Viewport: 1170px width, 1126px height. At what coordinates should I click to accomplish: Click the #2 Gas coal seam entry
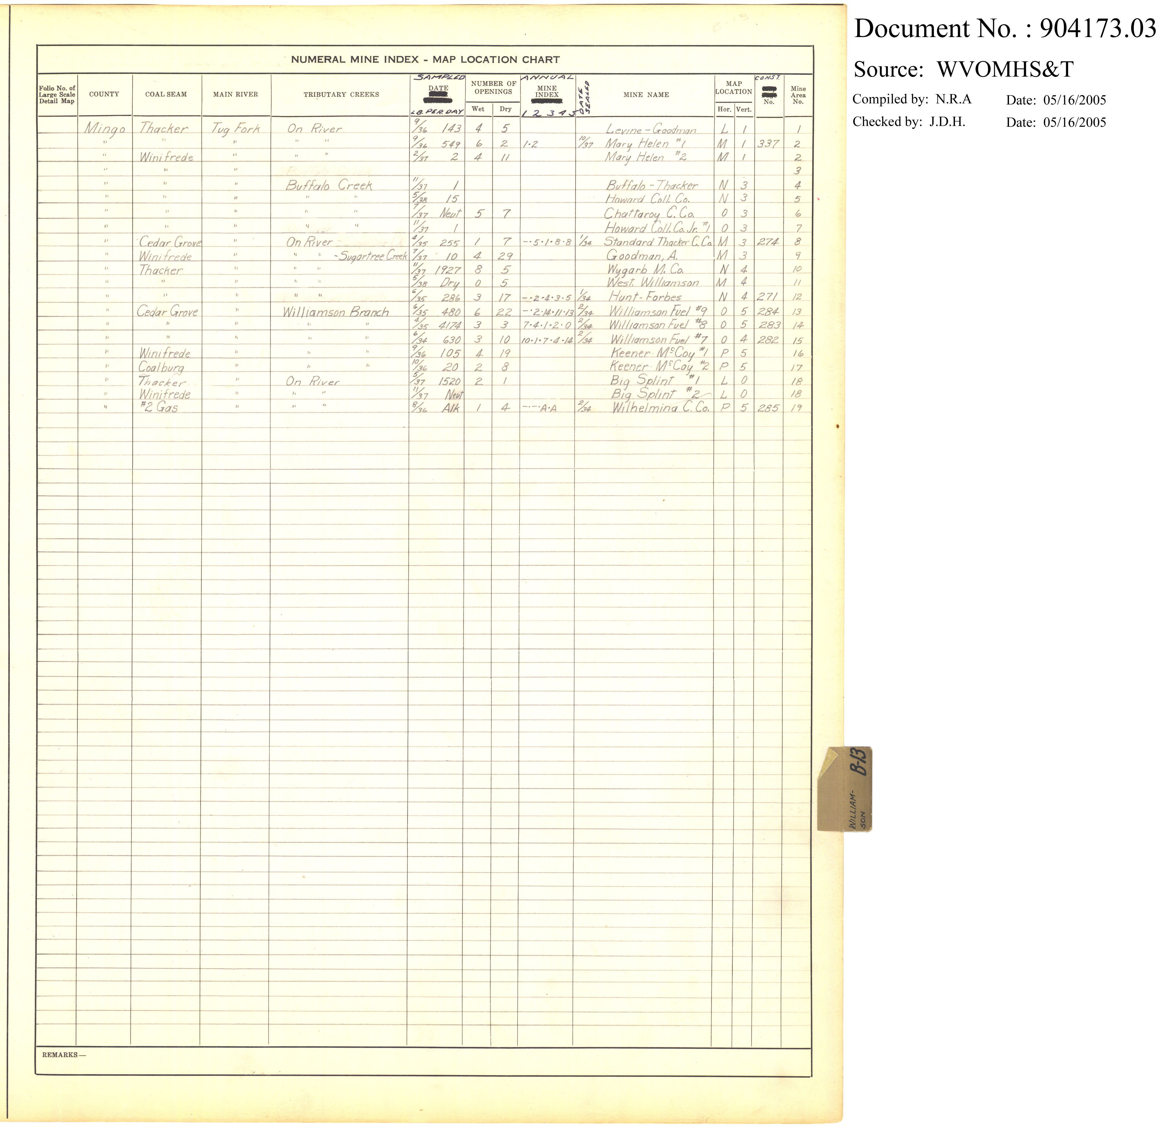(159, 408)
